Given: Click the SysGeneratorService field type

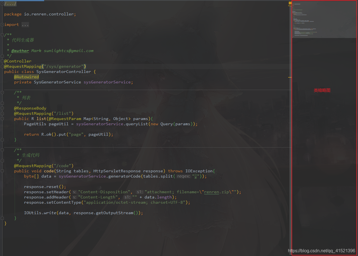Looking at the screenshot, I should [x=57, y=82].
